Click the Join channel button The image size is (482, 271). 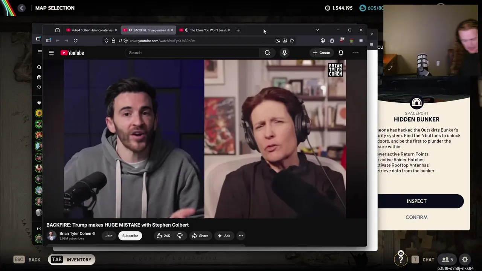click(109, 236)
